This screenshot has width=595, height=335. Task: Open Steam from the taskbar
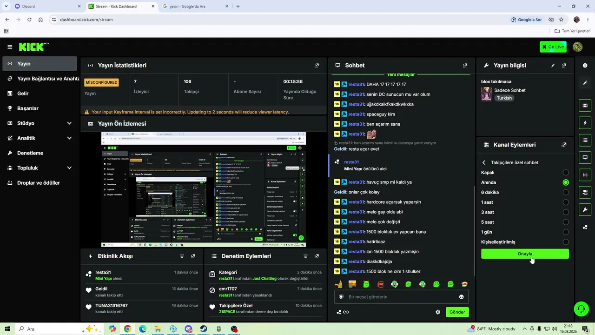(204, 329)
